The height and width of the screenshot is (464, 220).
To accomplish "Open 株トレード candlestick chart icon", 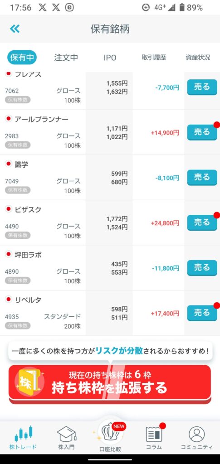I will (x=23, y=434).
